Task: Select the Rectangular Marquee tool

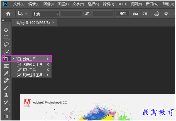Action: pos(6,37)
